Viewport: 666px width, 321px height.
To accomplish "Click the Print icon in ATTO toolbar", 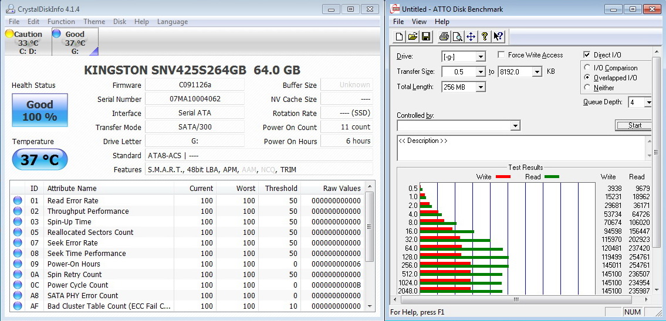I will pyautogui.click(x=444, y=37).
